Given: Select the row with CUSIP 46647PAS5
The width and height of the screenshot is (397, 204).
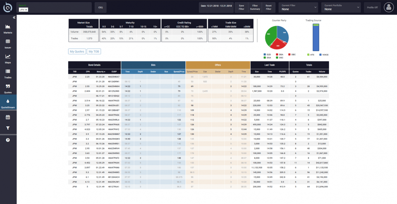Looking at the screenshot, I should 198,101.
